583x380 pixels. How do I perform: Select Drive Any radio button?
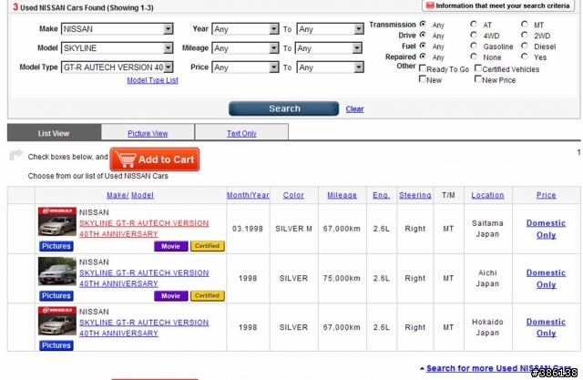click(x=423, y=35)
